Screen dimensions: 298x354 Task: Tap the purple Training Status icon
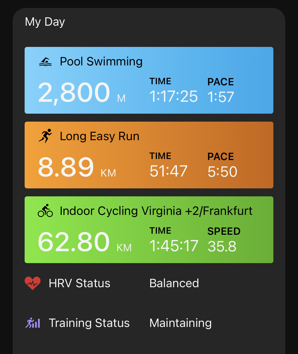coord(33,323)
